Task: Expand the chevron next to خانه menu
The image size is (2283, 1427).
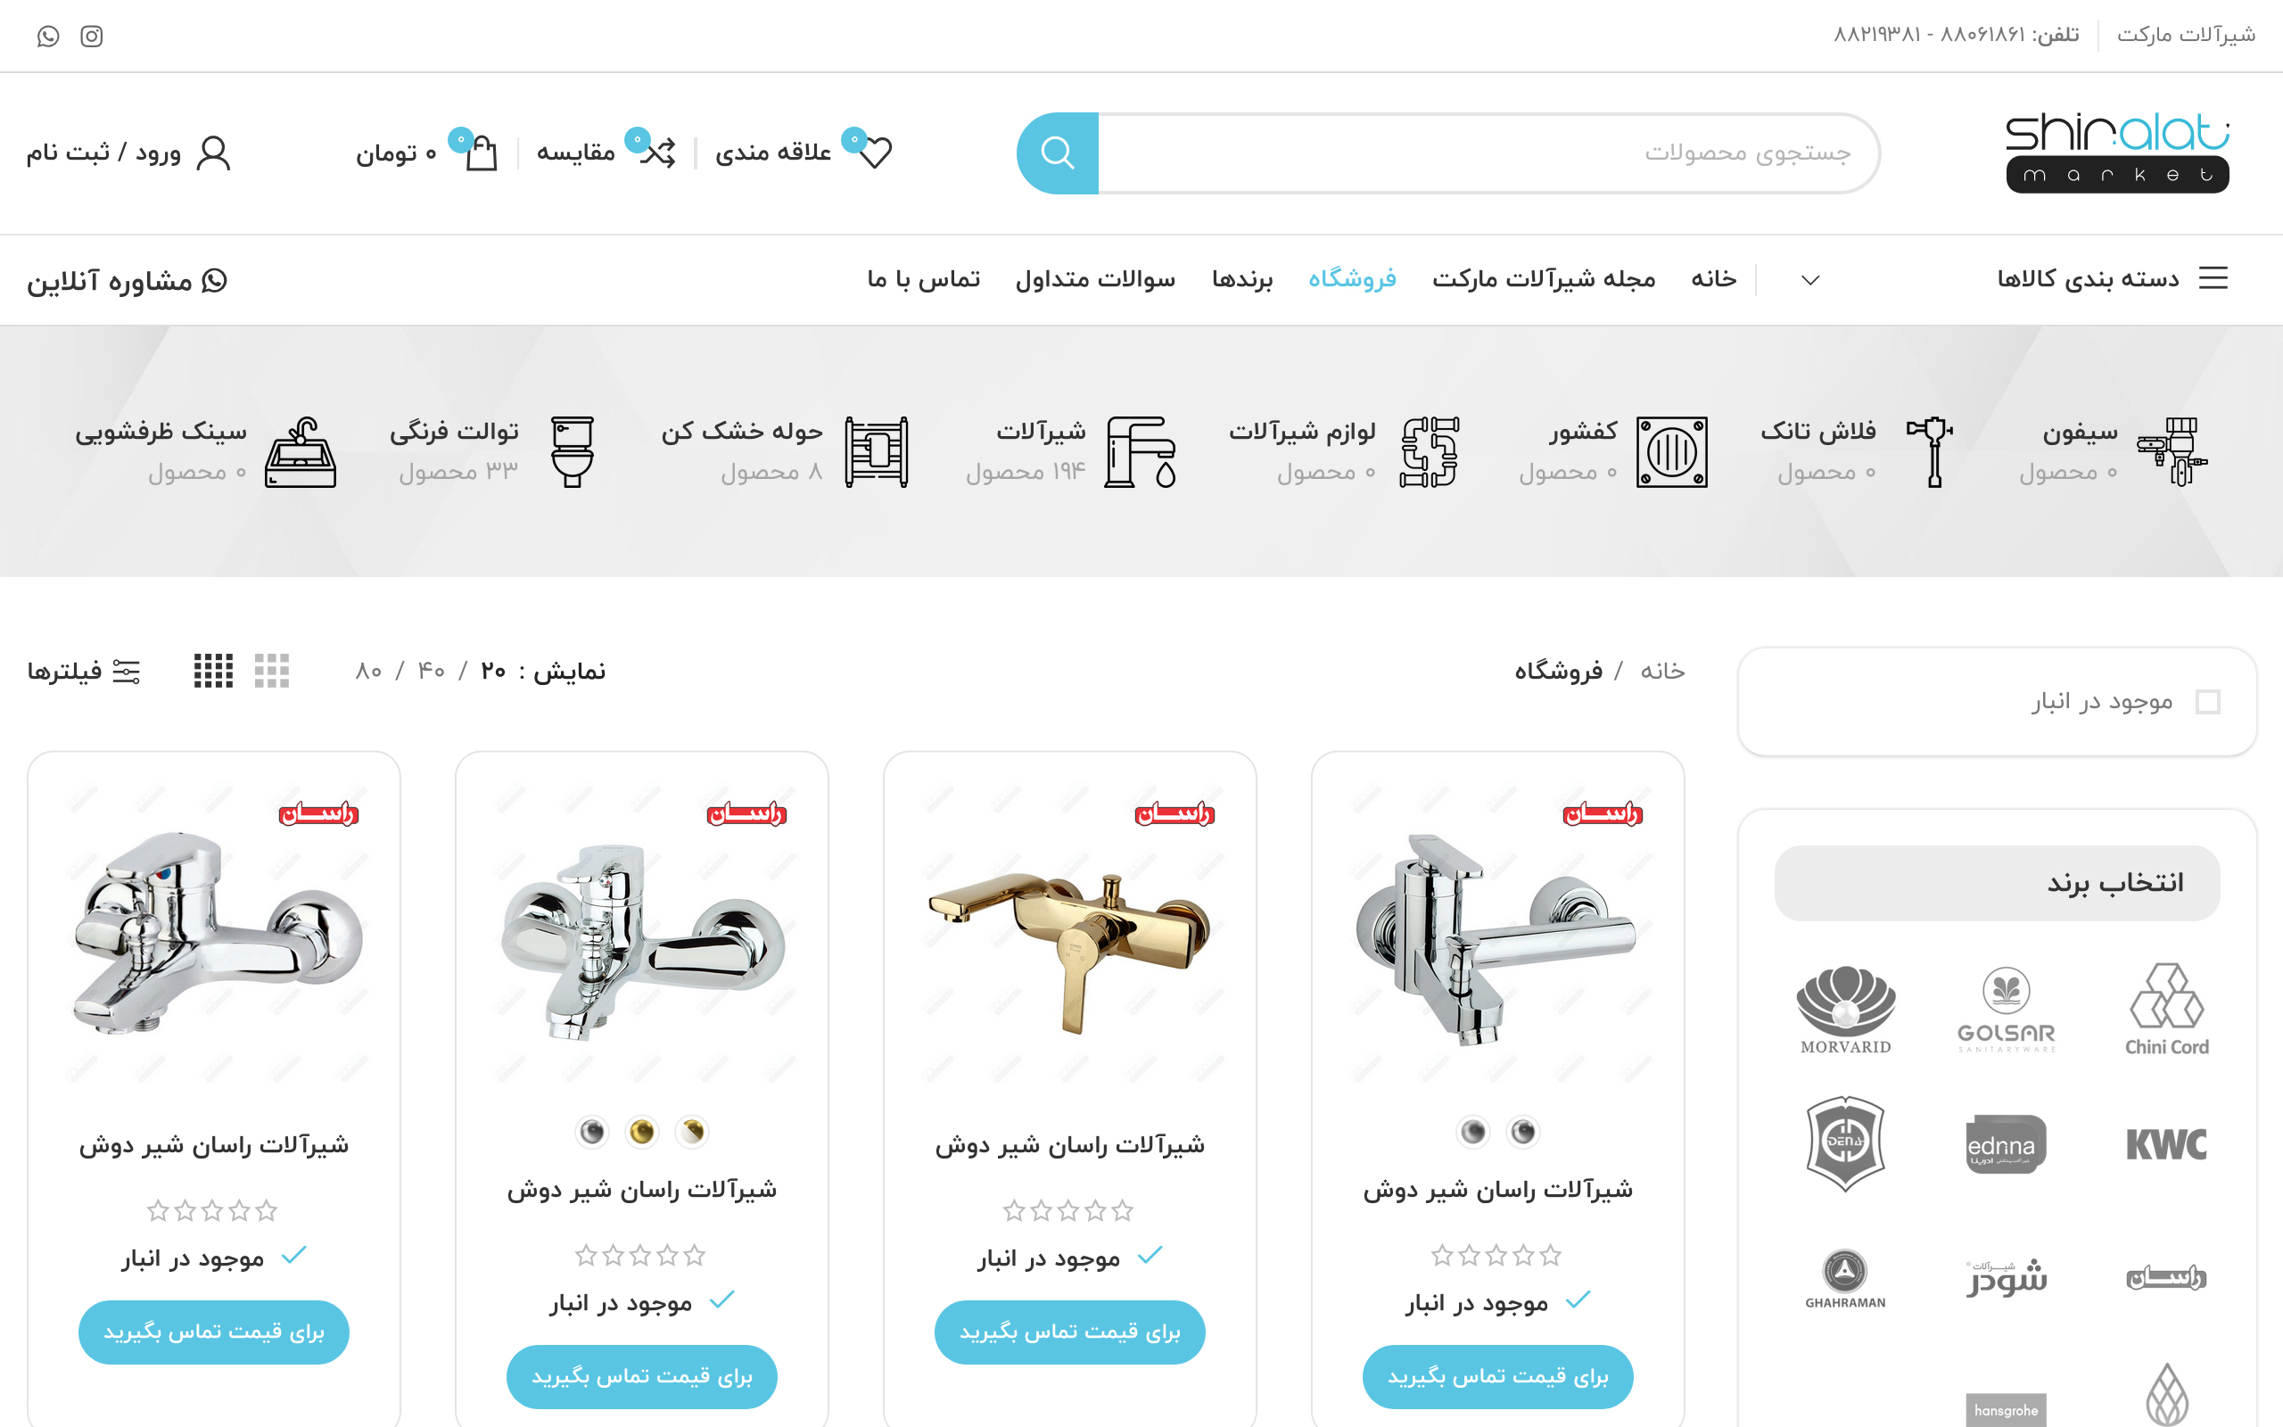Action: click(1809, 280)
